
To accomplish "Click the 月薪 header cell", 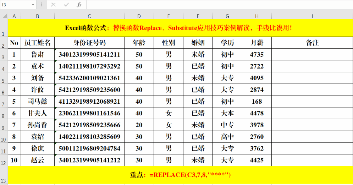I will click(x=257, y=43).
